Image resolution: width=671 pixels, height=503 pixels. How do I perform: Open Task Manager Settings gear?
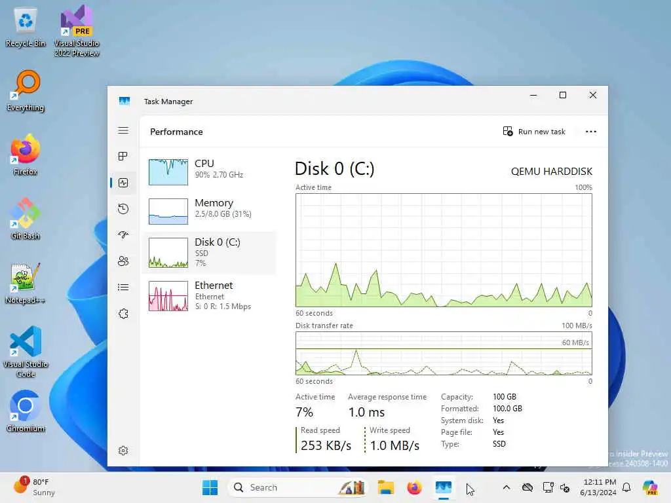pyautogui.click(x=123, y=451)
